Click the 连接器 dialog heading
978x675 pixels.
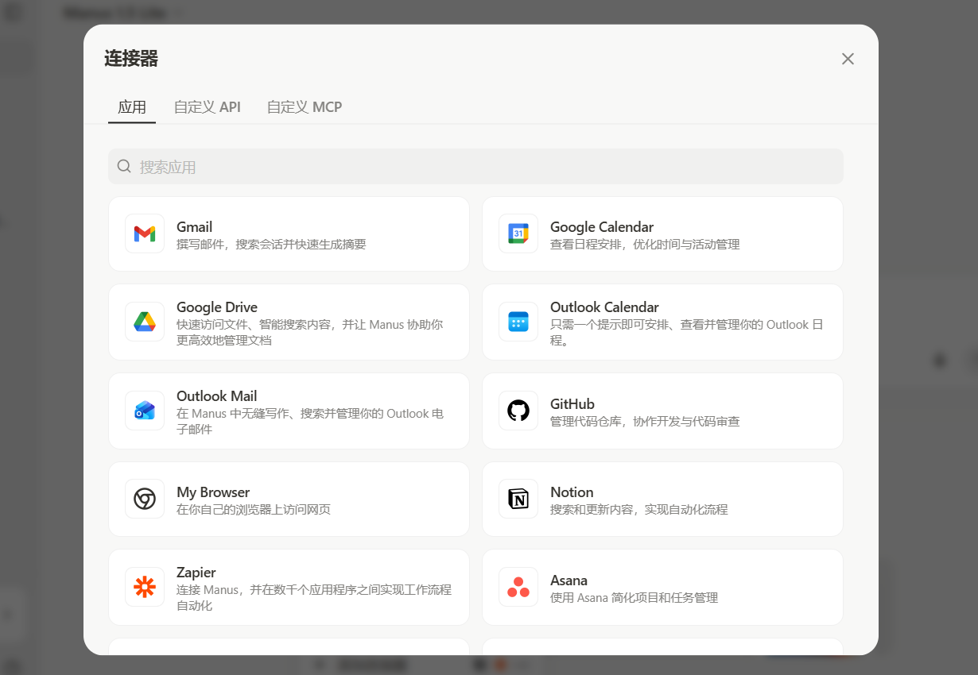point(131,58)
